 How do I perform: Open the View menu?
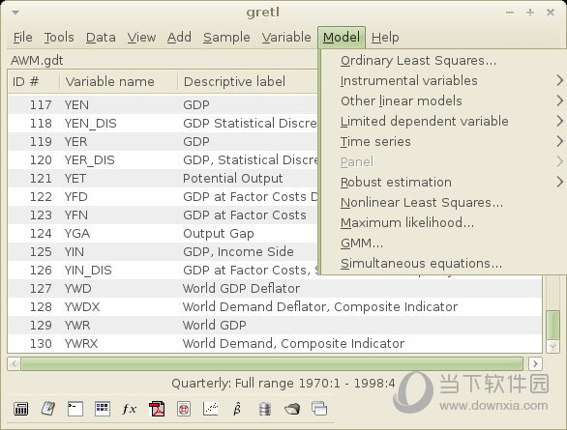141,37
